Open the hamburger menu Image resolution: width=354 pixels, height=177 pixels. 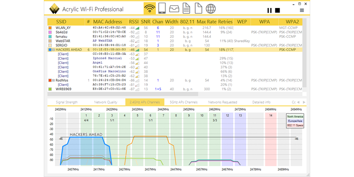[x=302, y=10]
